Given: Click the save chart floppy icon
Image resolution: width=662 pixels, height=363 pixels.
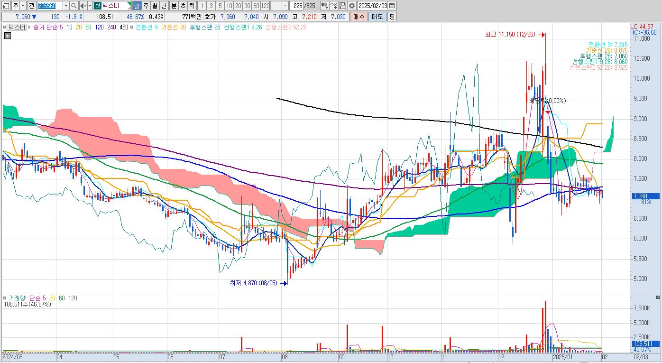Looking at the screenshot, I should pos(342,6).
